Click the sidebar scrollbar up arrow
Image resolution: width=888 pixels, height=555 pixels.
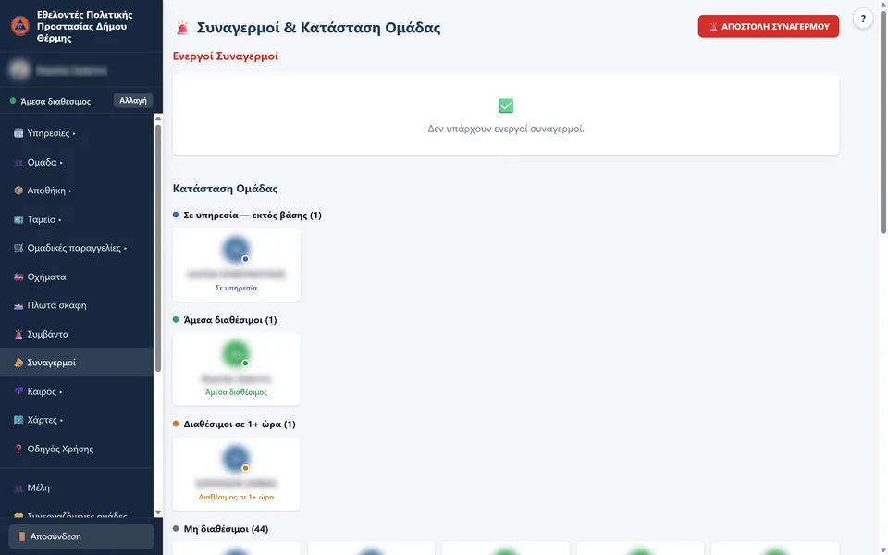coord(158,118)
